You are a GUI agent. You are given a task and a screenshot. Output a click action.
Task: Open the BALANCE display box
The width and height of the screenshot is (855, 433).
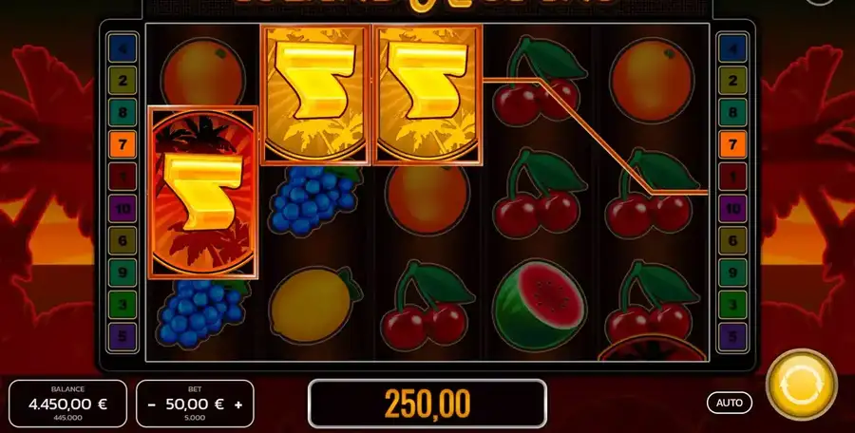tap(67, 405)
